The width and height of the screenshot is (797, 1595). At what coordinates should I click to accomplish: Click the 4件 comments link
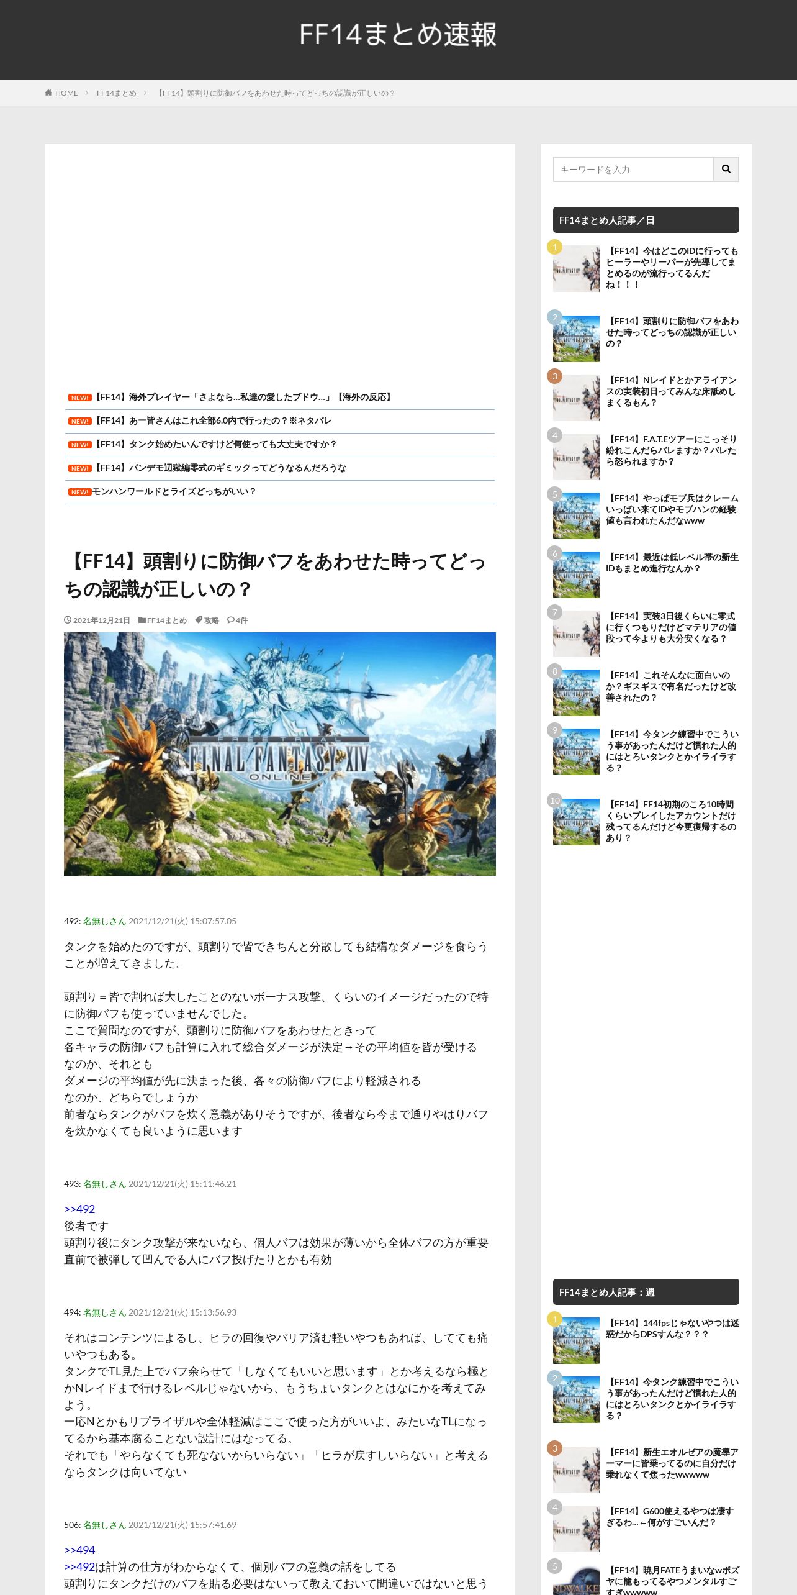[x=241, y=620]
